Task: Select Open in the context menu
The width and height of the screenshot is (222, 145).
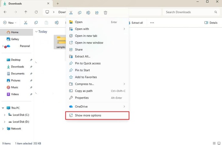Action: (97, 22)
